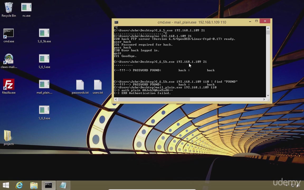Select the S_6_5b.exe desktop icon
The width and height of the screenshot is (304, 190).
pos(44,35)
